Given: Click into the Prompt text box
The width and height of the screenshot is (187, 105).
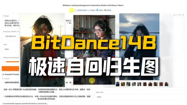Looking at the screenshot, I should pyautogui.click(x=11, y=23).
